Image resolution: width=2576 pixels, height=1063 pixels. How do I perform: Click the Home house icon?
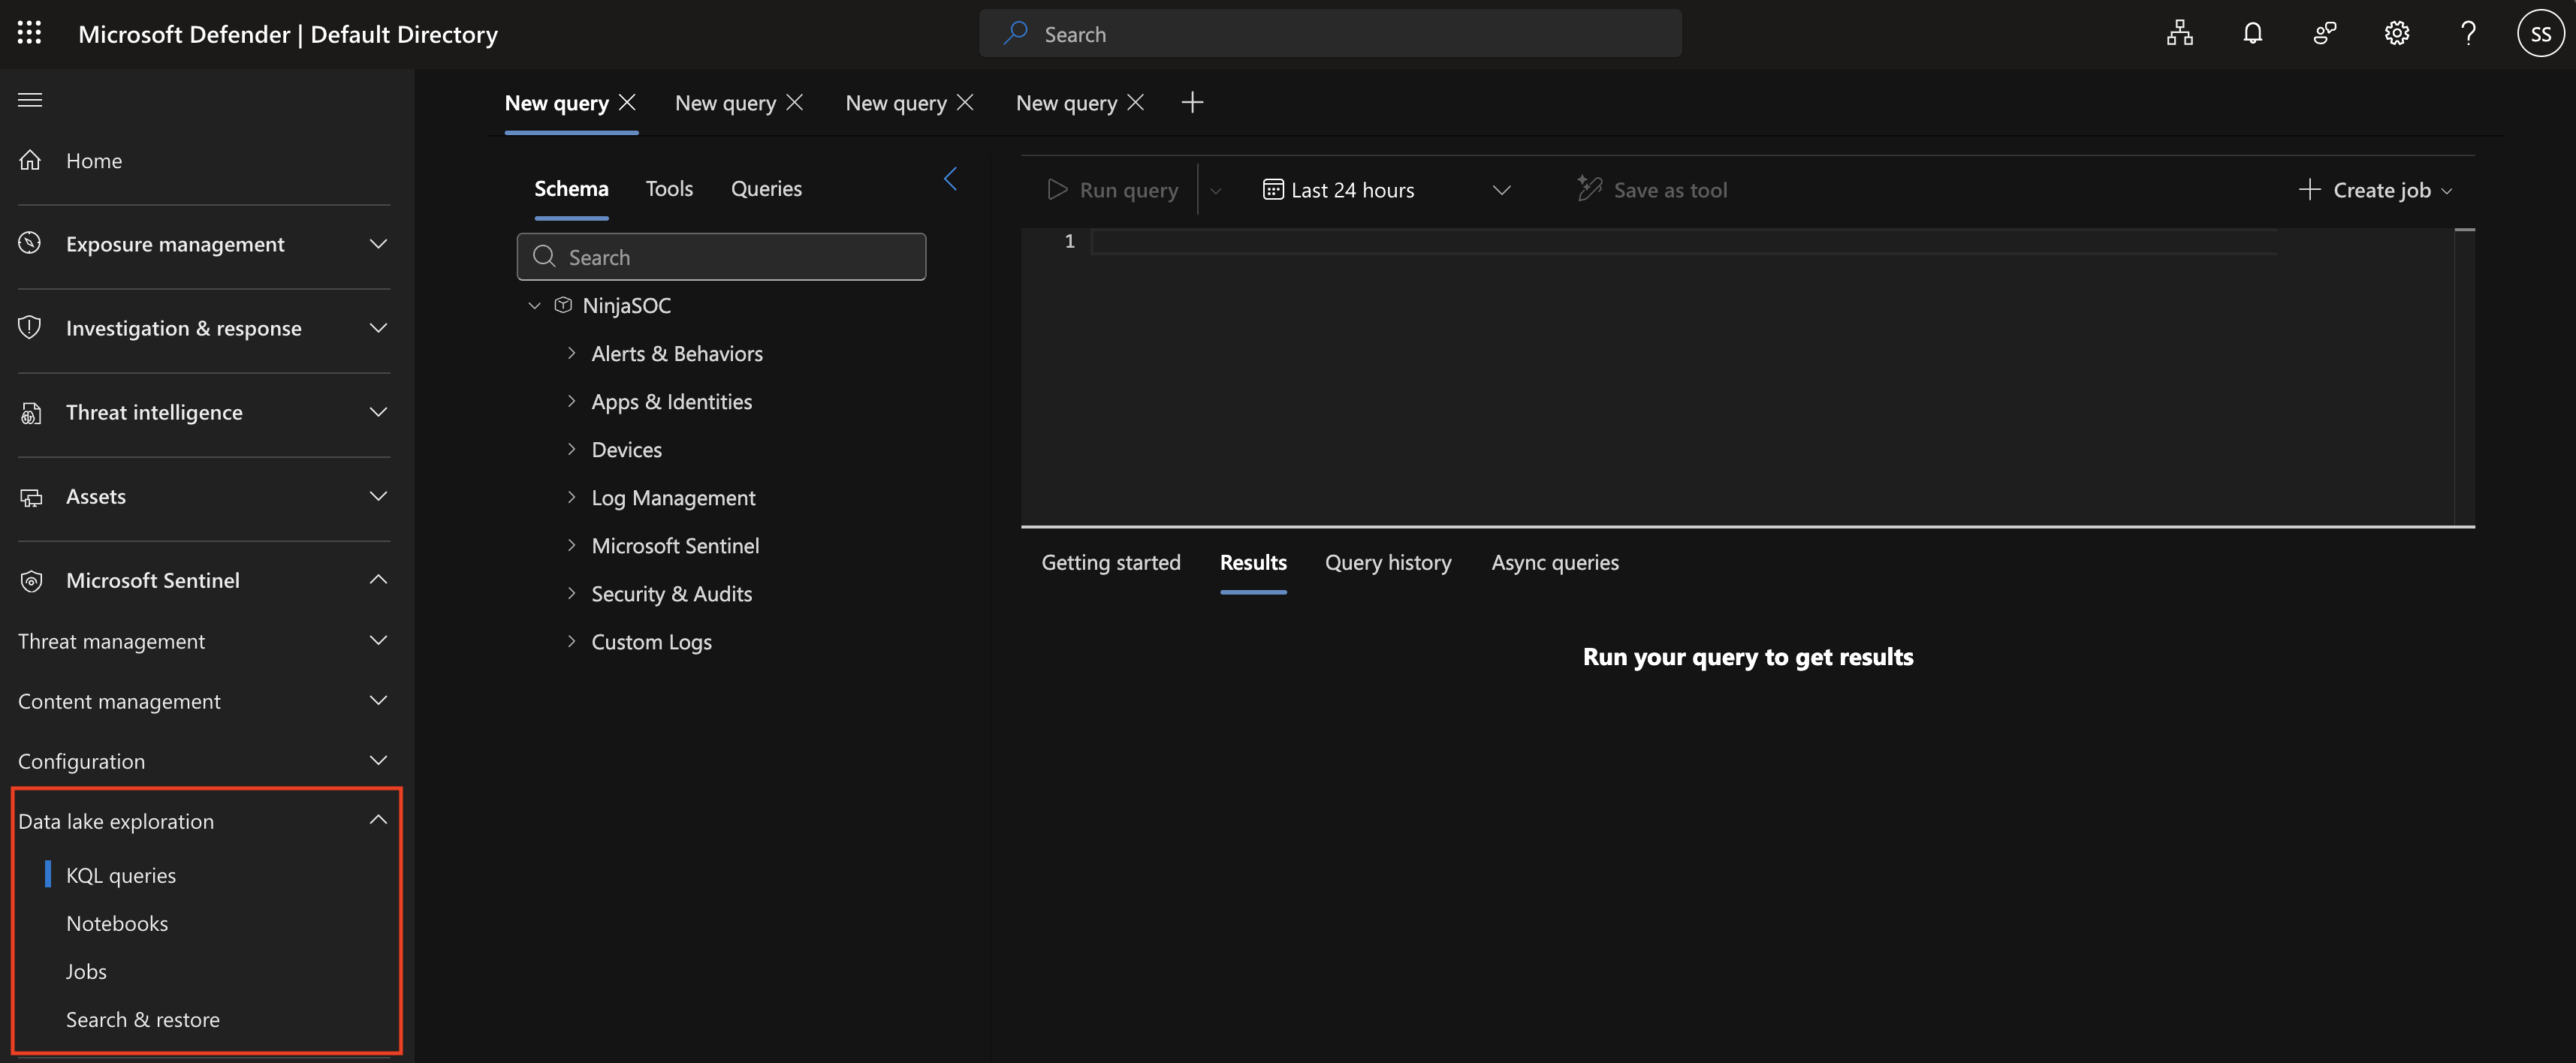tap(31, 160)
